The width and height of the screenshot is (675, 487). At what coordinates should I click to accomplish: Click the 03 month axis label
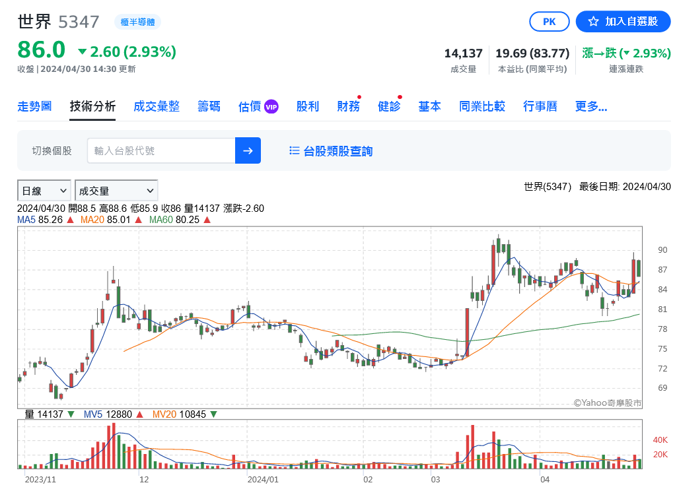(x=435, y=479)
